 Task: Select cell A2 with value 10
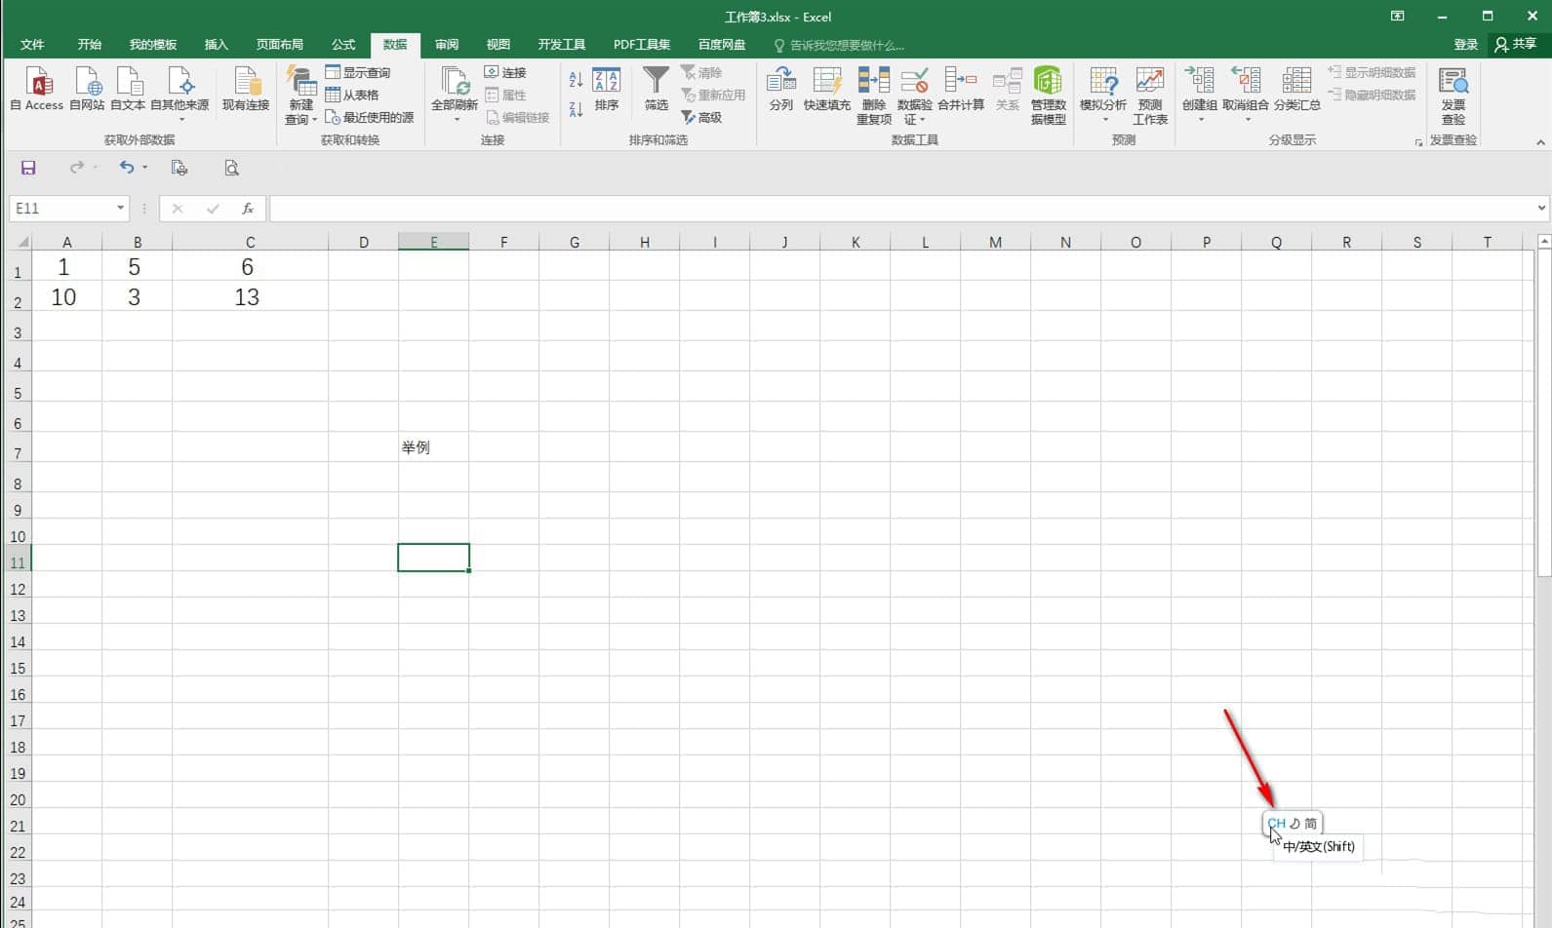click(x=67, y=296)
